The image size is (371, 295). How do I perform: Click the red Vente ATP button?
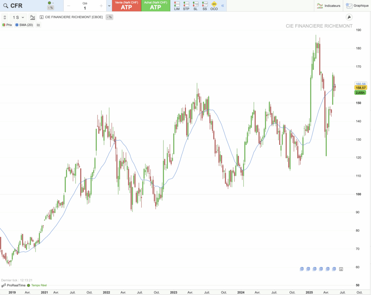pos(126,6)
